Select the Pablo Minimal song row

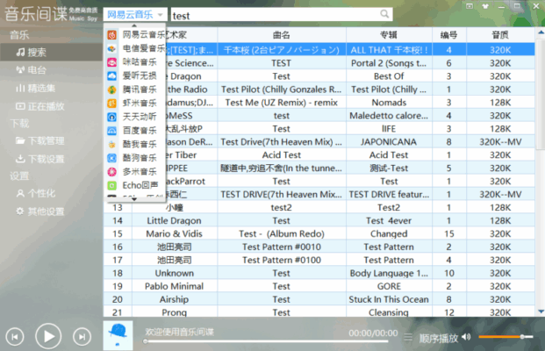coord(319,286)
